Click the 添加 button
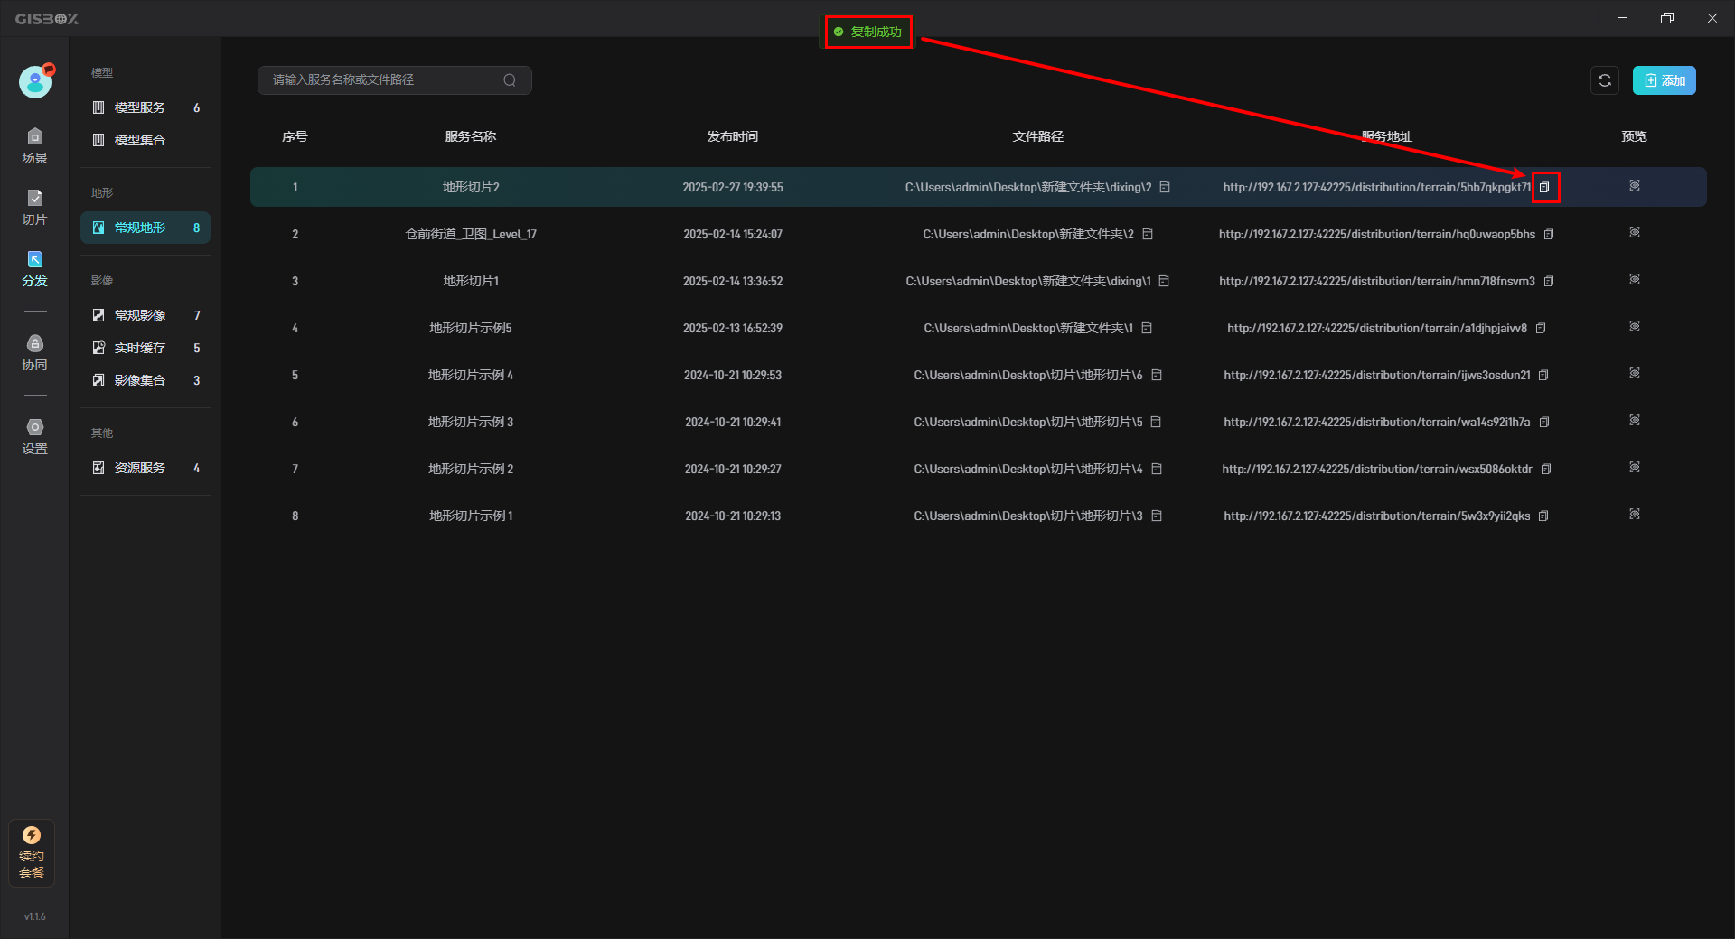Viewport: 1735px width, 939px height. [x=1664, y=80]
